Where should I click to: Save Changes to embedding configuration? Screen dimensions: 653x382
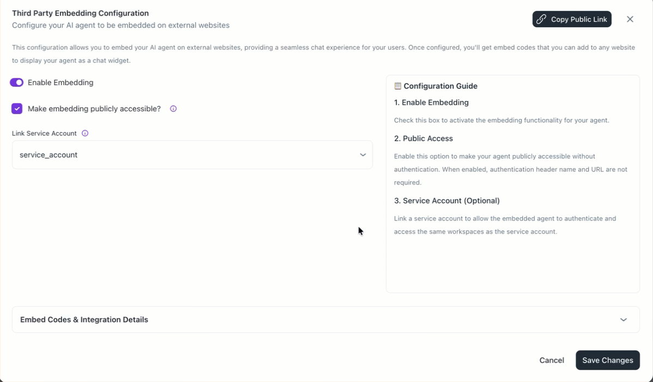[607, 360]
